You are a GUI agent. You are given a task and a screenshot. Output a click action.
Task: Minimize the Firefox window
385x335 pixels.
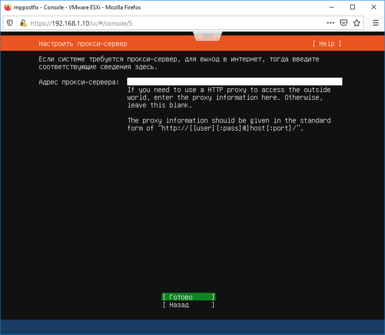pos(331,7)
